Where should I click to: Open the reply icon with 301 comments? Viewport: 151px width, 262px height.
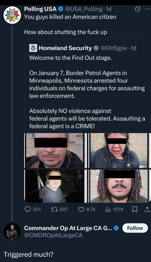pos(28,209)
